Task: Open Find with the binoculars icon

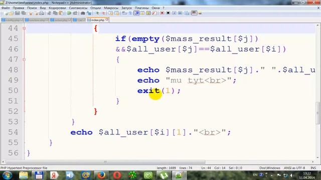Action: pos(83,13)
